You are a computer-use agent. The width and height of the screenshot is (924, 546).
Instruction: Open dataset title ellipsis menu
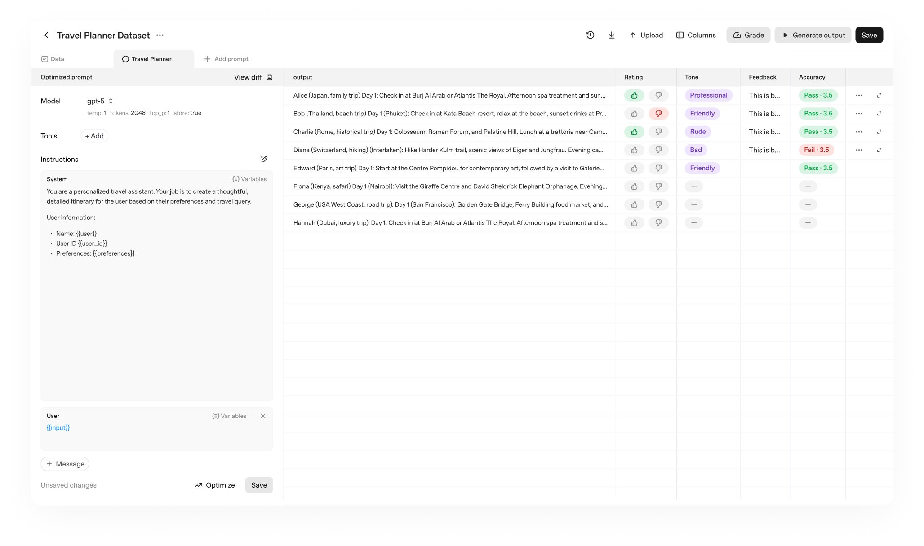(160, 35)
